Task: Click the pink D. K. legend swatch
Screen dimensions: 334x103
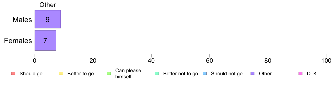Action: 300,74
